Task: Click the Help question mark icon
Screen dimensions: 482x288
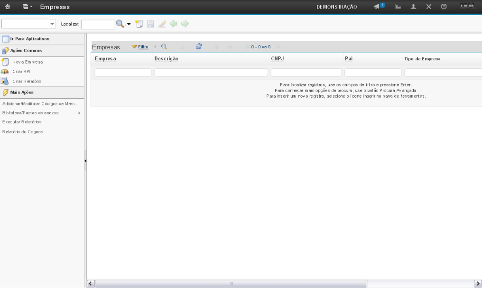Action: (444, 7)
